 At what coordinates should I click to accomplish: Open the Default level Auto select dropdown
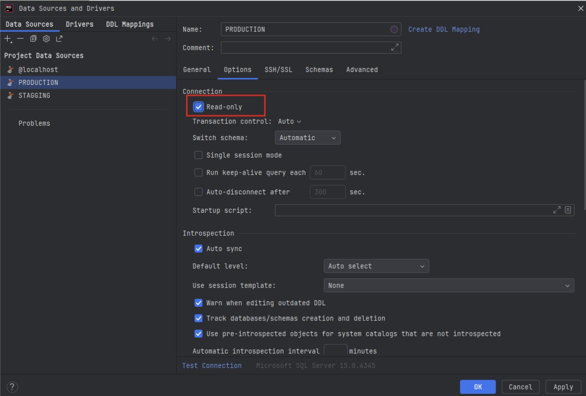tap(376, 266)
